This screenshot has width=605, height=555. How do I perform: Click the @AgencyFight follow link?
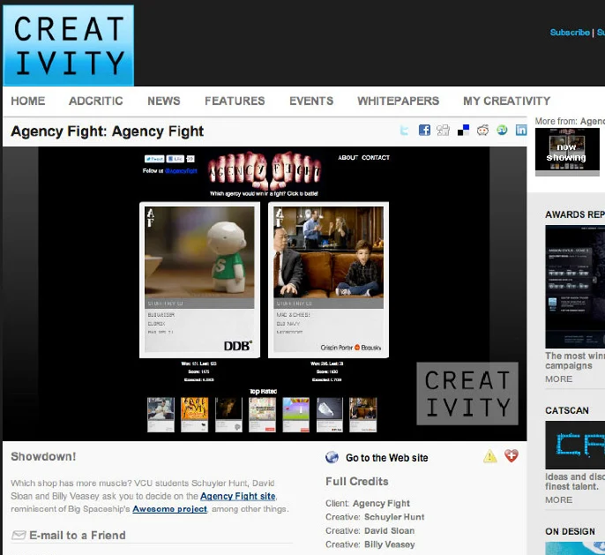pos(181,170)
